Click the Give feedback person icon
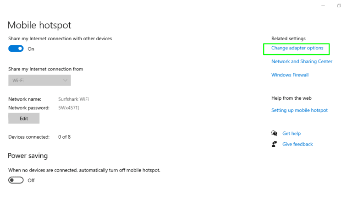352x205 pixels. click(274, 144)
